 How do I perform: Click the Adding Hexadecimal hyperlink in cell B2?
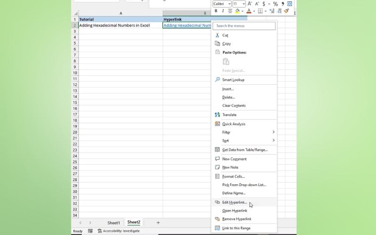[x=187, y=25]
